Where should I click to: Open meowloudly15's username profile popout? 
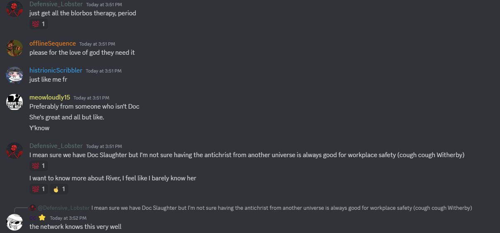click(x=50, y=97)
